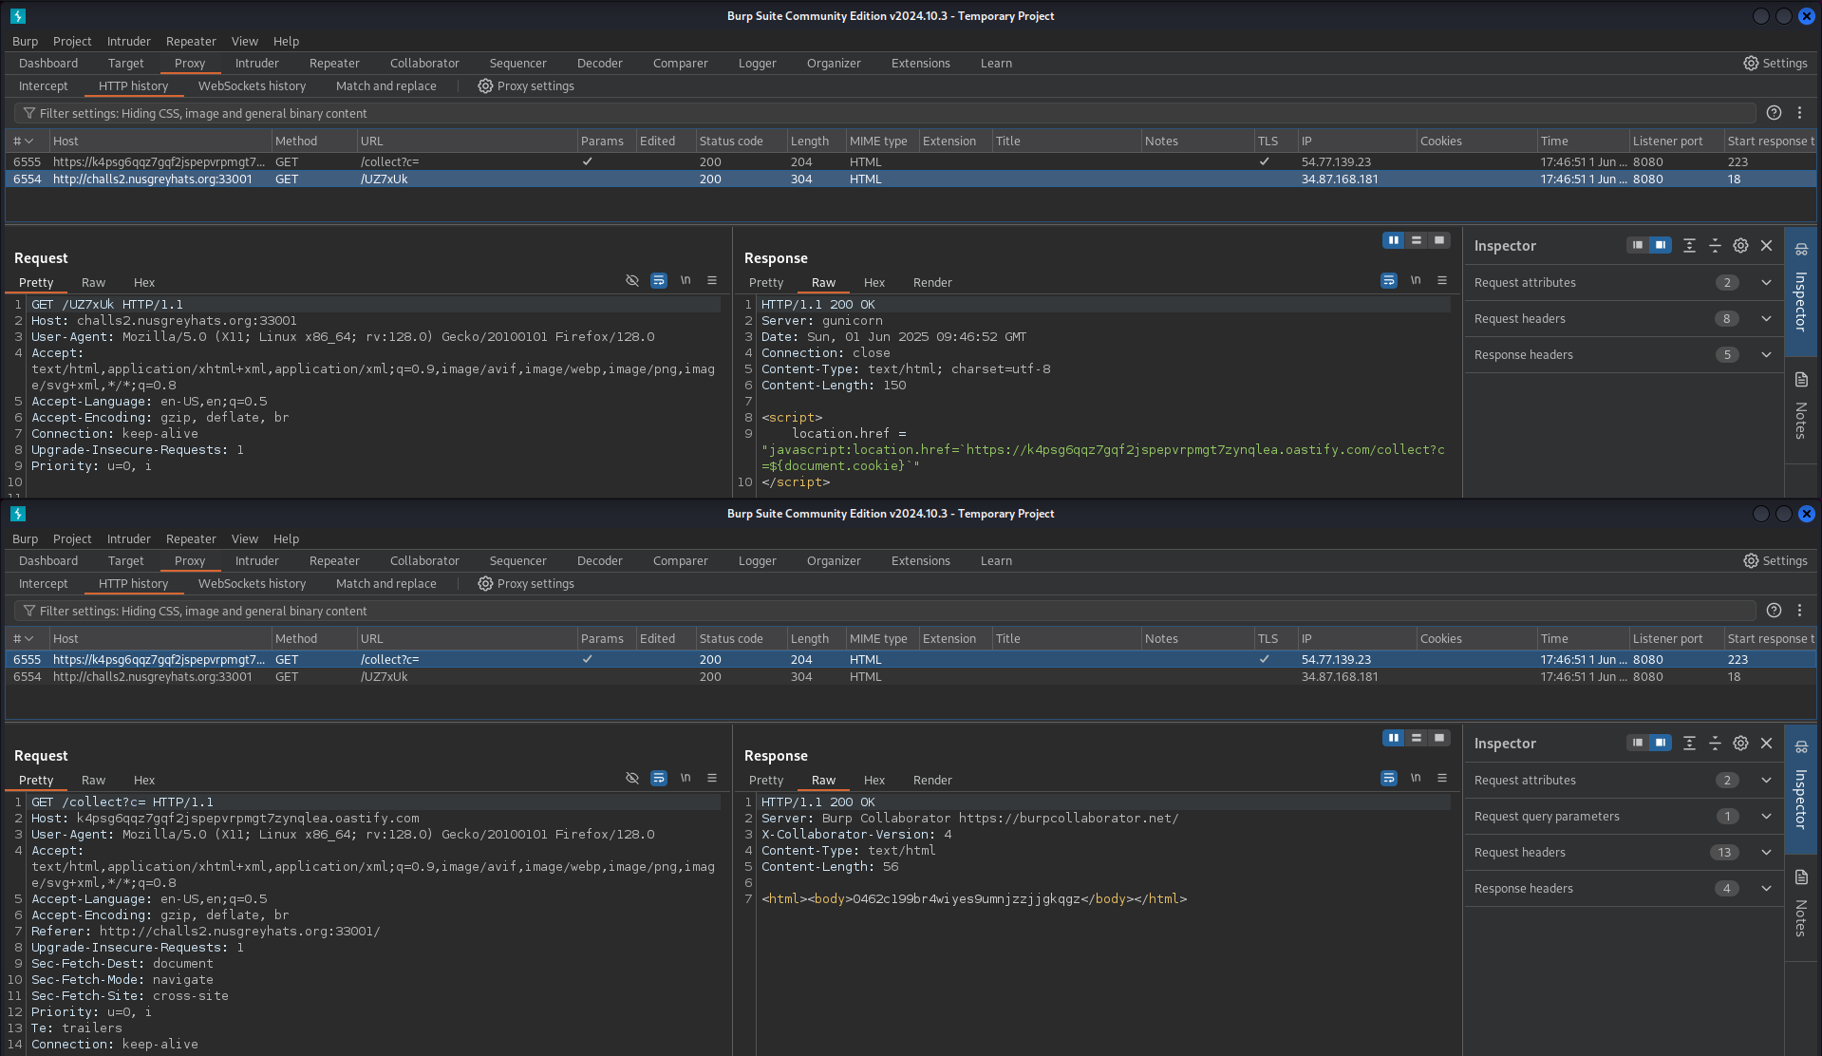Viewport: 1822px width, 1056px height.
Task: Open # column sort arrow in lower table
Action: point(29,638)
